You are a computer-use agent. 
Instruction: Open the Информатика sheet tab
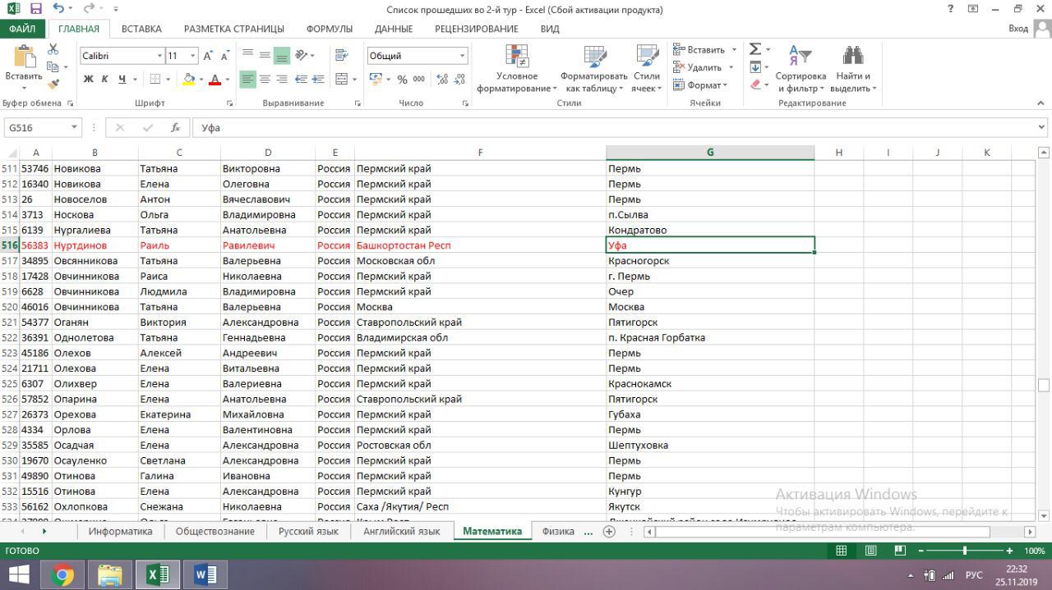coord(121,532)
